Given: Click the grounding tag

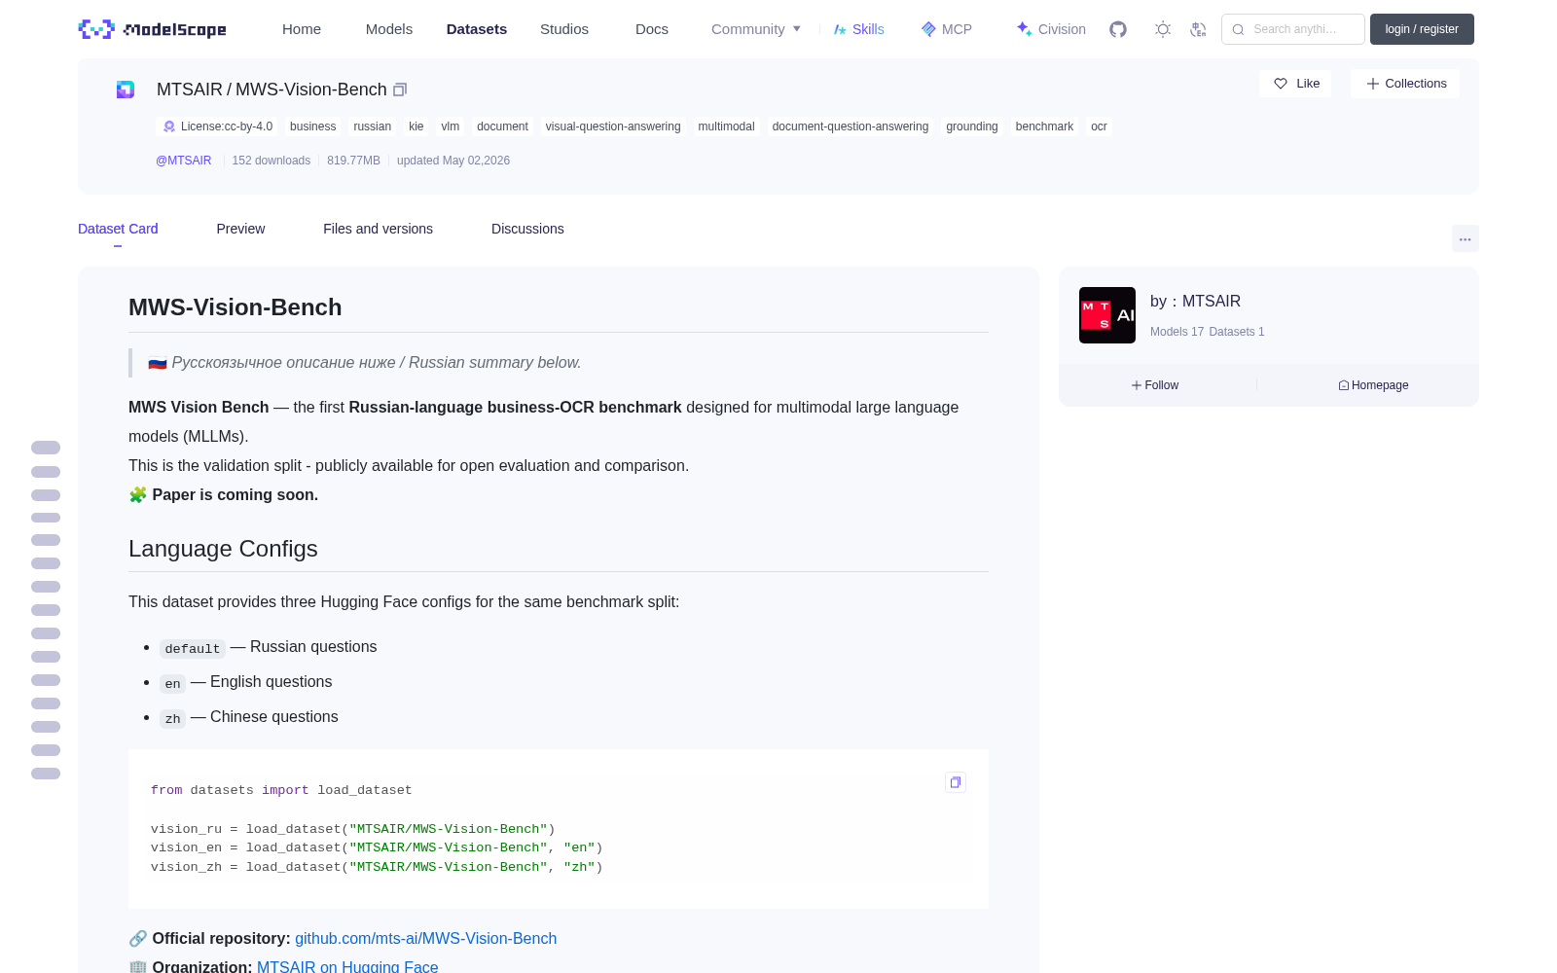Looking at the screenshot, I should 972,126.
